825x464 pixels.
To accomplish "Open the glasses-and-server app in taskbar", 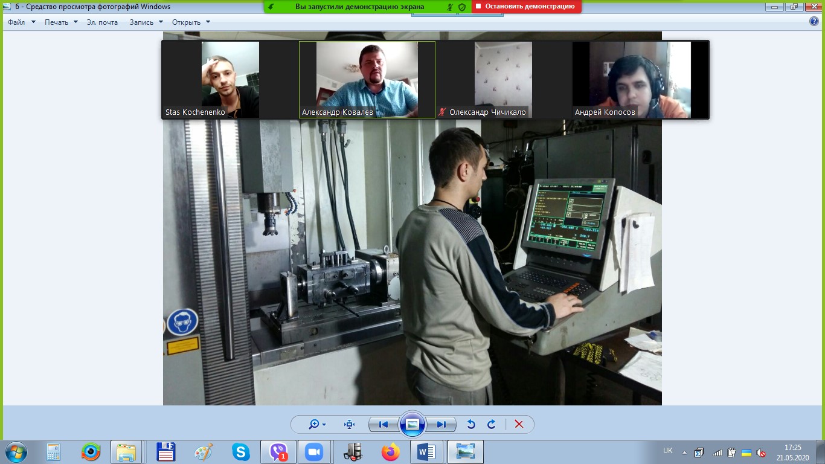I will 353,452.
